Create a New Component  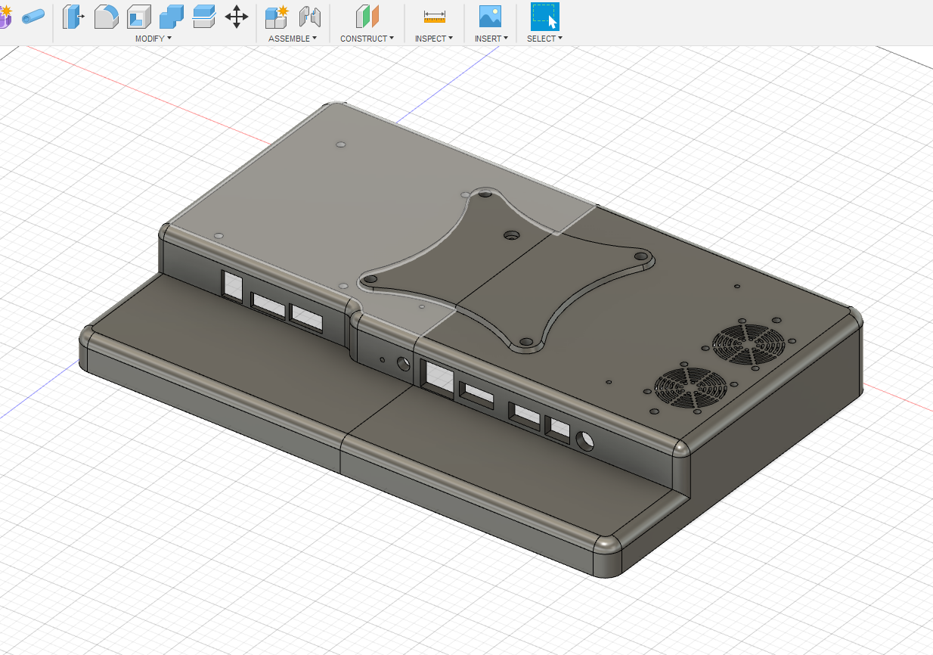click(x=277, y=17)
